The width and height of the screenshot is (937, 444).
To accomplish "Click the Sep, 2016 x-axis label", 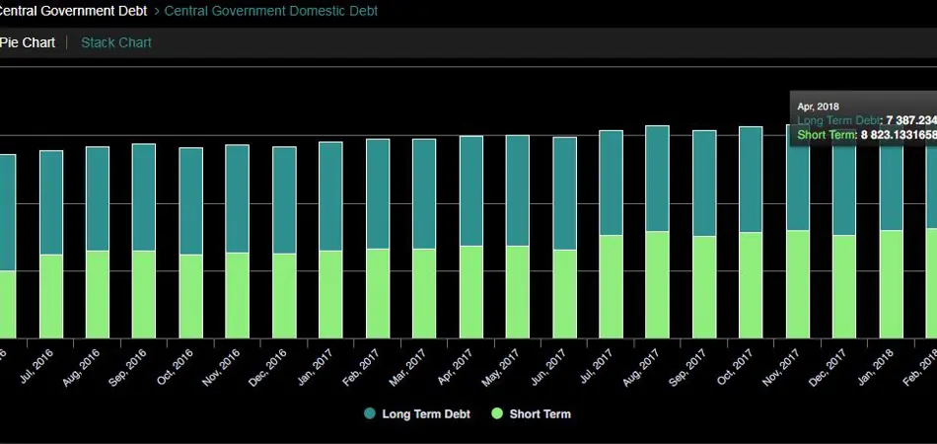I will click(x=131, y=367).
